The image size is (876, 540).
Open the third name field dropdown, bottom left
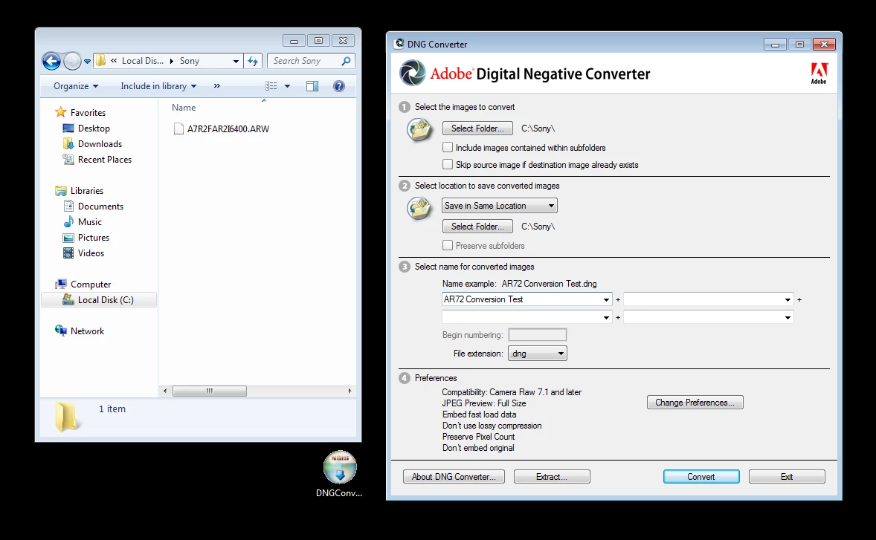[606, 317]
